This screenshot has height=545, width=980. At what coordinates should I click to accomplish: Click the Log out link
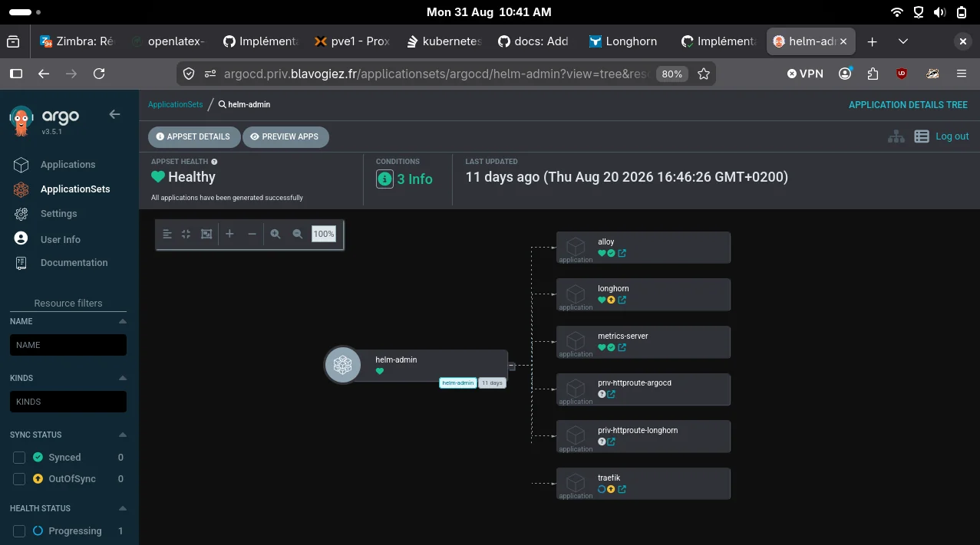(952, 136)
